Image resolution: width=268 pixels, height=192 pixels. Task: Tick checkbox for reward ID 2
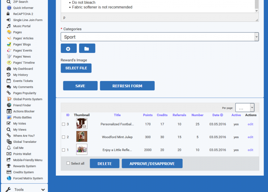click(x=63, y=137)
